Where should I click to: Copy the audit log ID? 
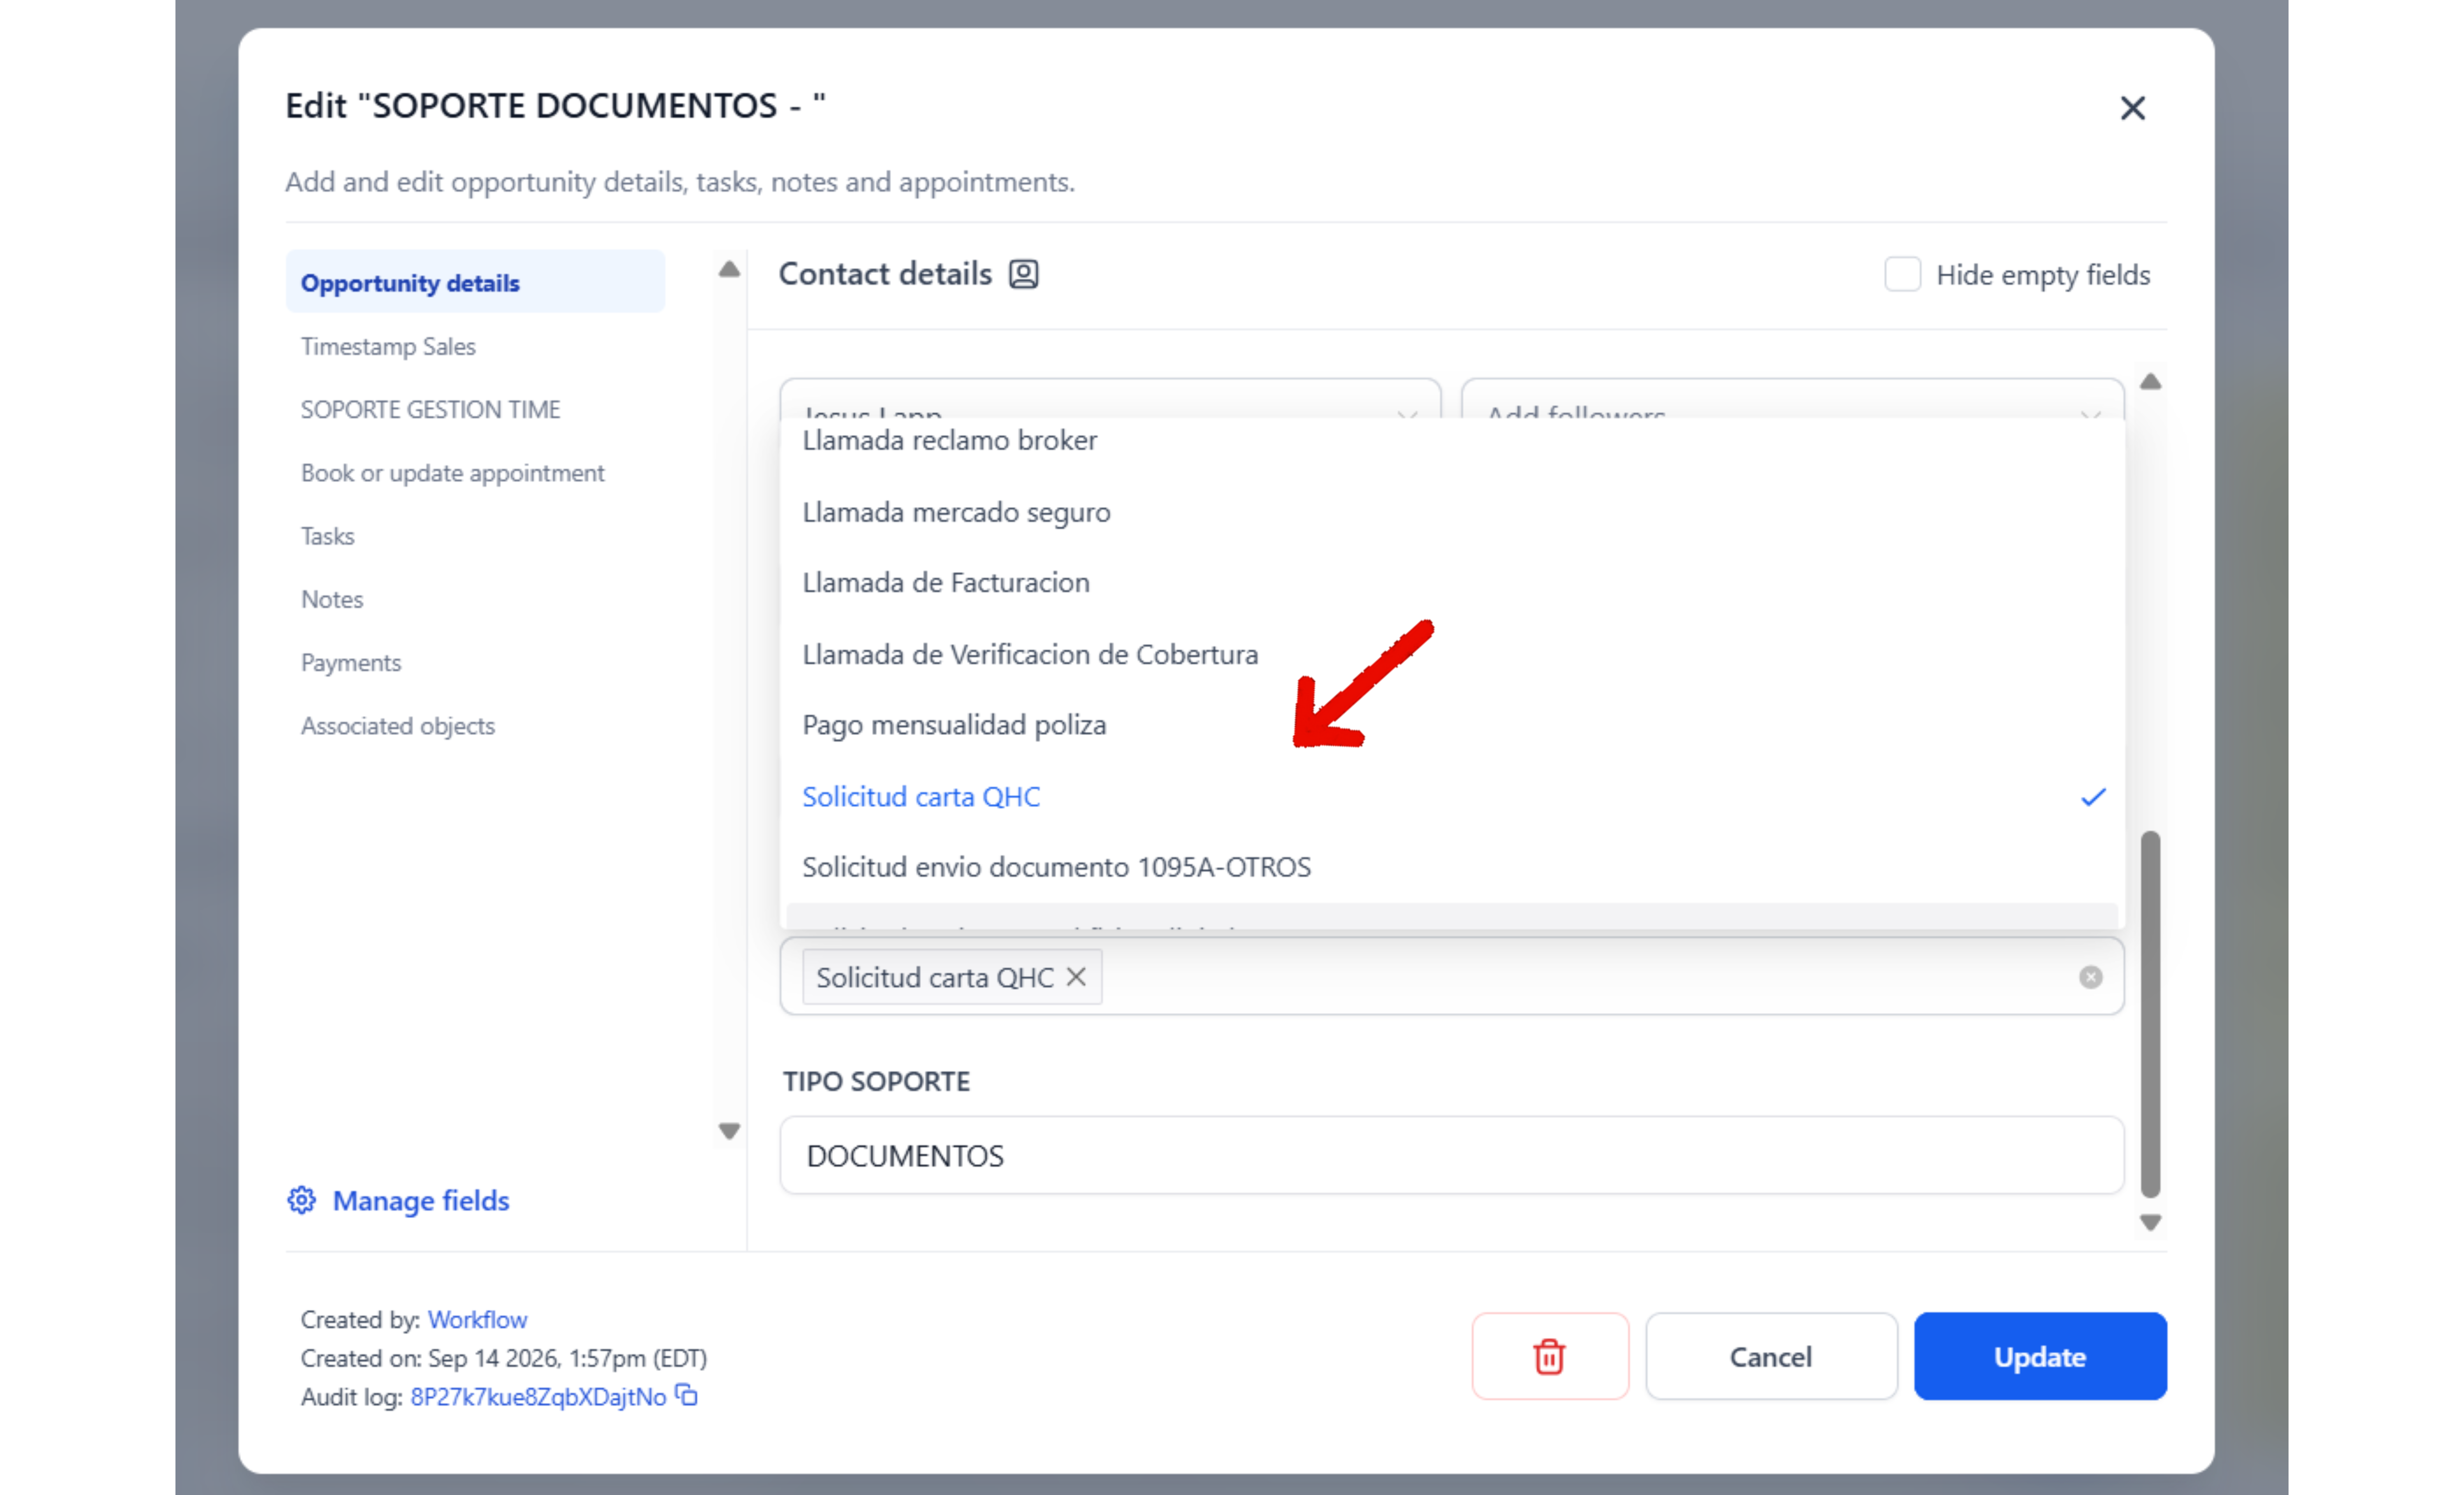pos(686,1395)
